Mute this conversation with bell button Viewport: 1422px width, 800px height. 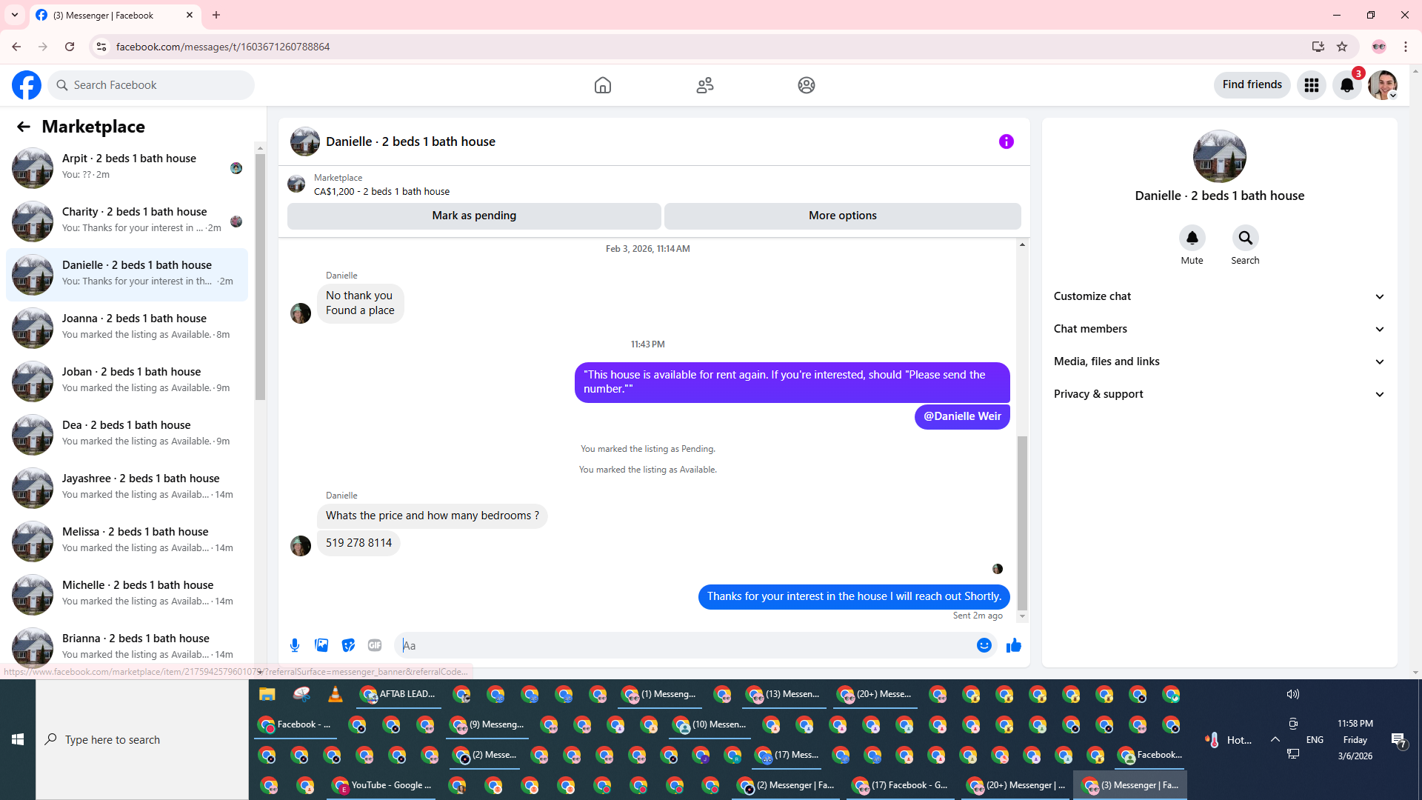(x=1192, y=239)
